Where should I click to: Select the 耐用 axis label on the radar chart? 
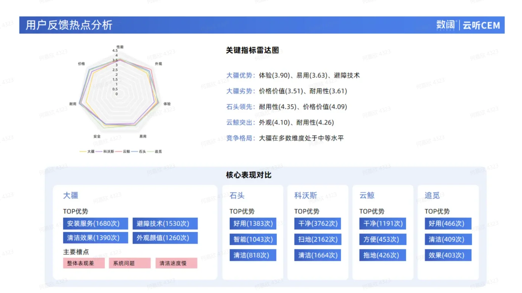(x=73, y=104)
